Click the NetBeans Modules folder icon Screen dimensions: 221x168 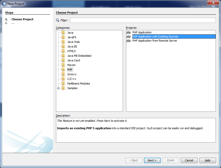pos(63,83)
